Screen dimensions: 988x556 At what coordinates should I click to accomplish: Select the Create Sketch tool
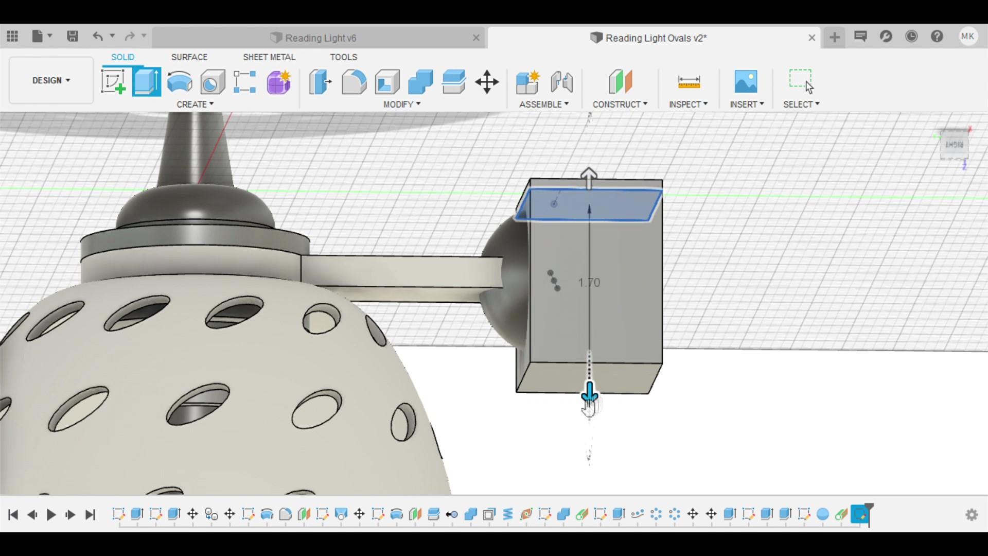tap(113, 82)
